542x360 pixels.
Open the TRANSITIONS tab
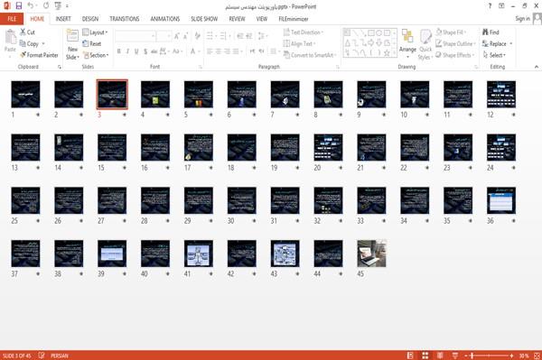coord(125,19)
